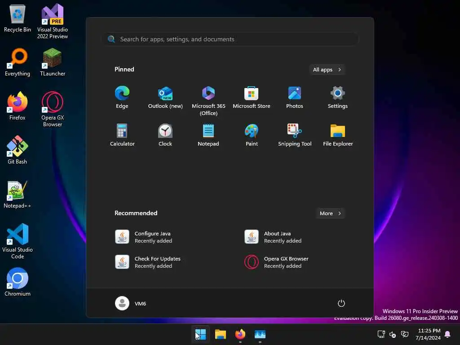
Task: Select the Opera GX Browser desktop shortcut
Action: pos(53,109)
